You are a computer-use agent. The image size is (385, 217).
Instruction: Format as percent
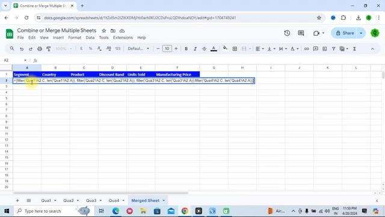pos(90,49)
